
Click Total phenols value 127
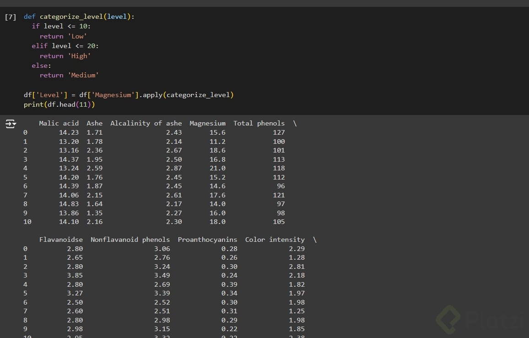[x=279, y=132]
